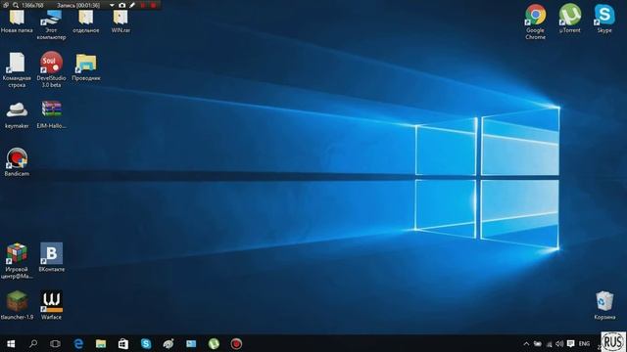Open the Проводник desktop shortcut
627x352 pixels.
tap(86, 67)
